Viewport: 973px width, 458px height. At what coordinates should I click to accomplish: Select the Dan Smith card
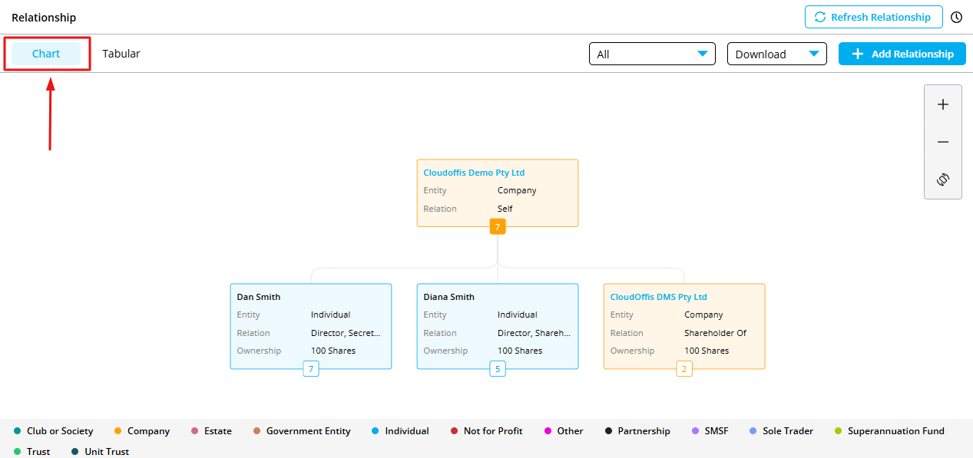point(311,326)
